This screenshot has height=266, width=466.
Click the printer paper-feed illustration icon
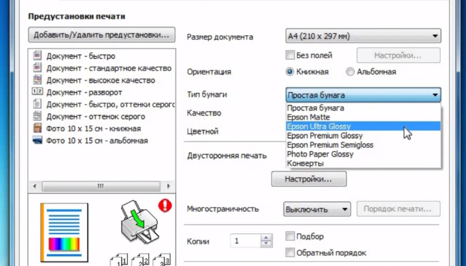pyautogui.click(x=140, y=221)
